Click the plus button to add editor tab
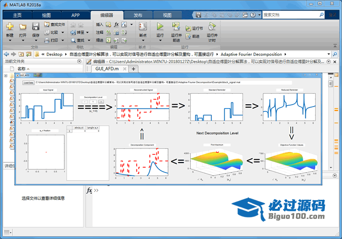Viewport: 342px width, 239px height. [133, 69]
